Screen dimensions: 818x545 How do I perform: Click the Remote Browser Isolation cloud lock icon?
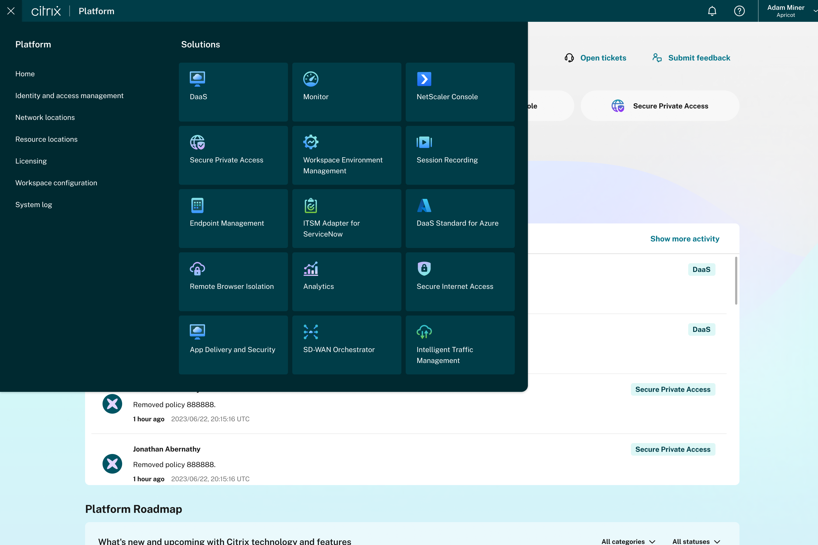pyautogui.click(x=197, y=269)
